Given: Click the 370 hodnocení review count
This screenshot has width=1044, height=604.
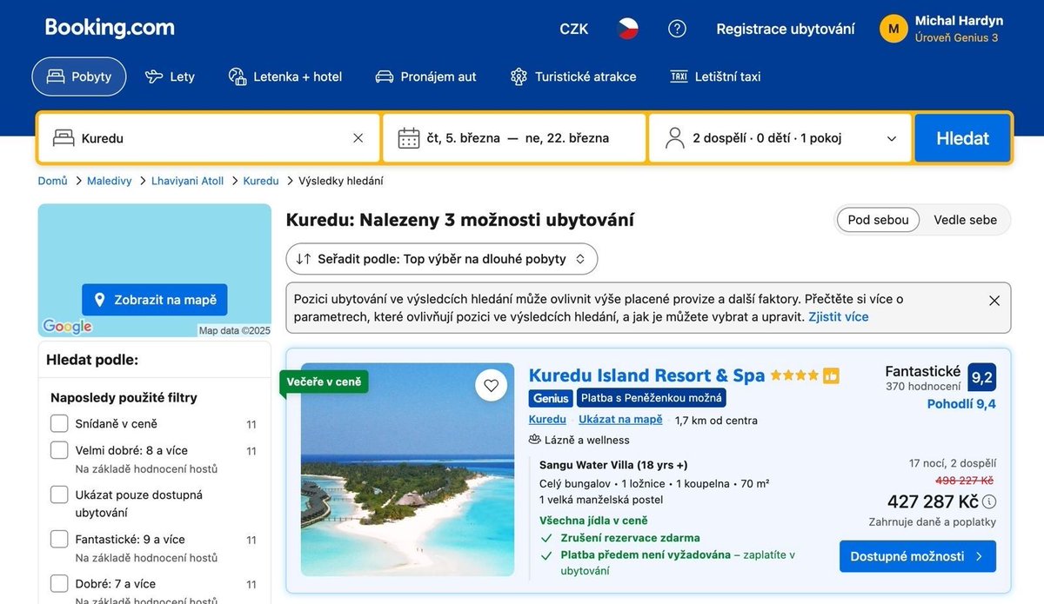Looking at the screenshot, I should [x=923, y=387].
